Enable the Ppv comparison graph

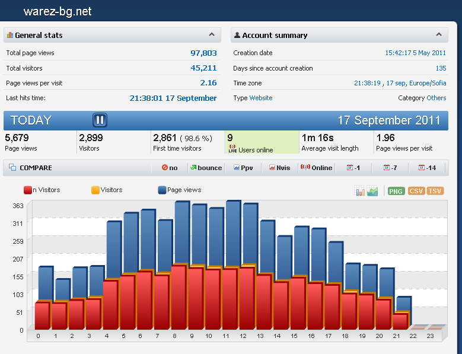point(243,168)
